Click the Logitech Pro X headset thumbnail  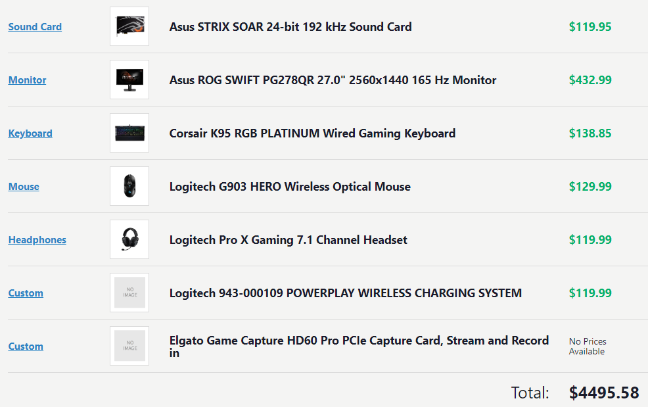[129, 240]
